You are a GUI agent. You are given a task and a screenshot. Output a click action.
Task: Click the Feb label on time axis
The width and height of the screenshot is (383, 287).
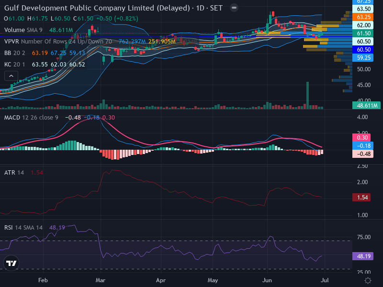coord(43,280)
